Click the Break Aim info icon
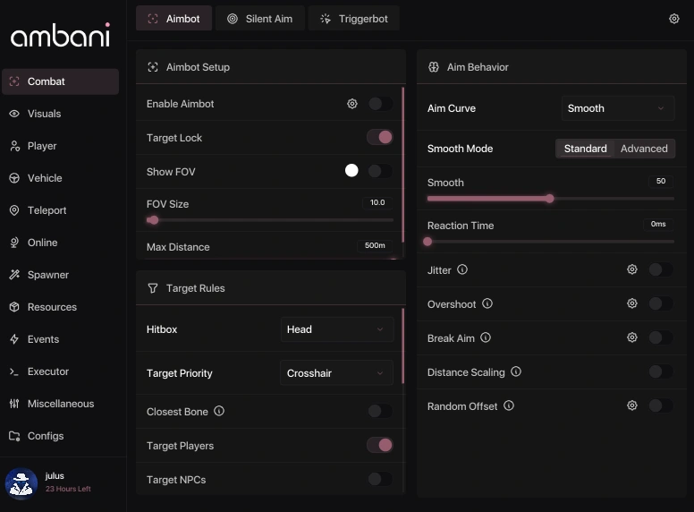 click(x=486, y=338)
